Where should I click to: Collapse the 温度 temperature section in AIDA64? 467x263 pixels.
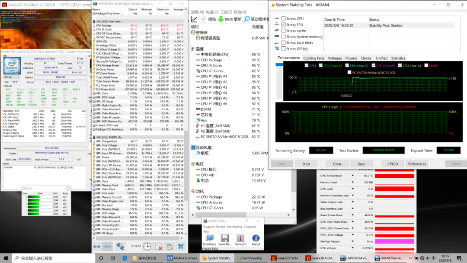click(x=200, y=49)
